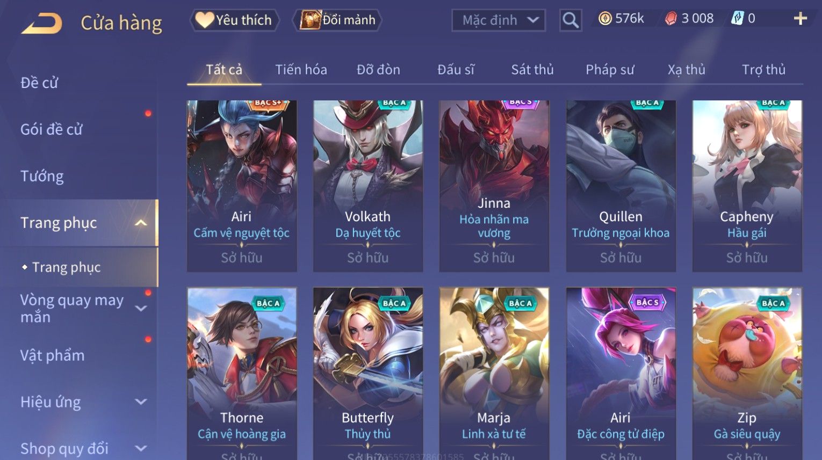Viewport: 822px width, 460px height.
Task: Open favorites via the heart Yêu thích
Action: [x=234, y=20]
